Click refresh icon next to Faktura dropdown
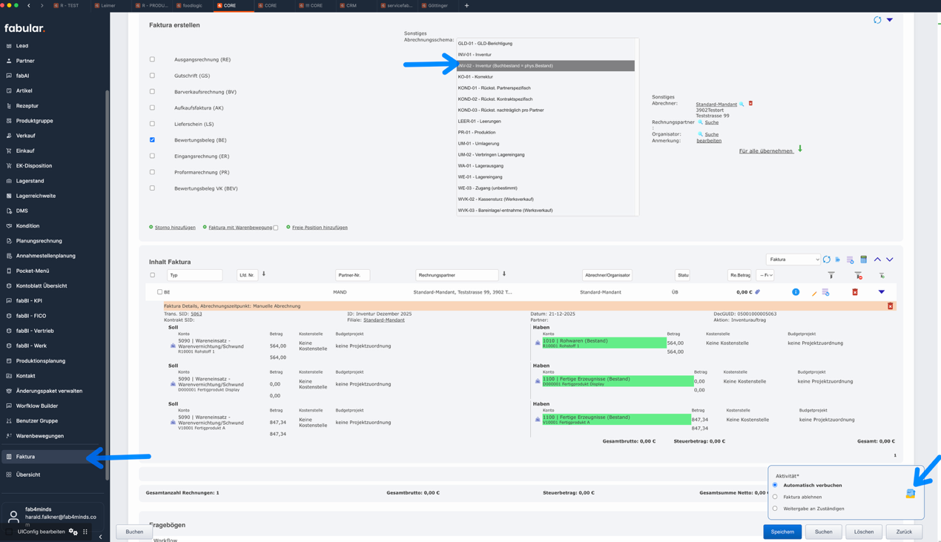The image size is (941, 542). coord(827,260)
